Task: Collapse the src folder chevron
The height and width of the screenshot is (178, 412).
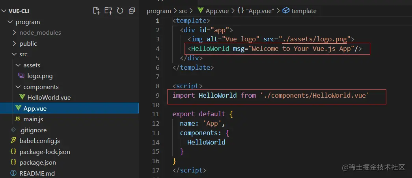Action: tap(14, 54)
